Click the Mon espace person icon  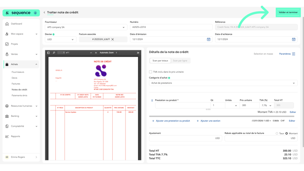pyautogui.click(x=7, y=34)
